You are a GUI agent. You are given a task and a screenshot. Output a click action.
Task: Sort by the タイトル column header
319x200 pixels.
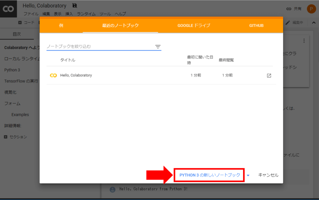(x=68, y=60)
